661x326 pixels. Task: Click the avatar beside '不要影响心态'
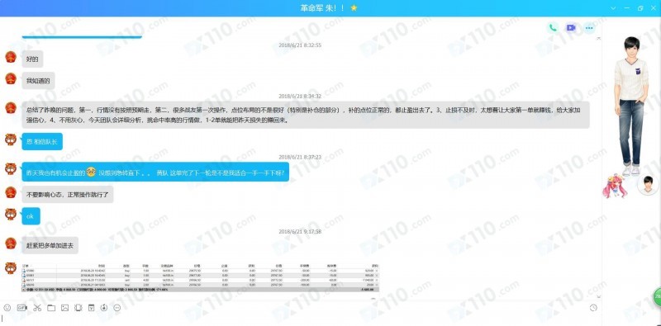pos(11,192)
